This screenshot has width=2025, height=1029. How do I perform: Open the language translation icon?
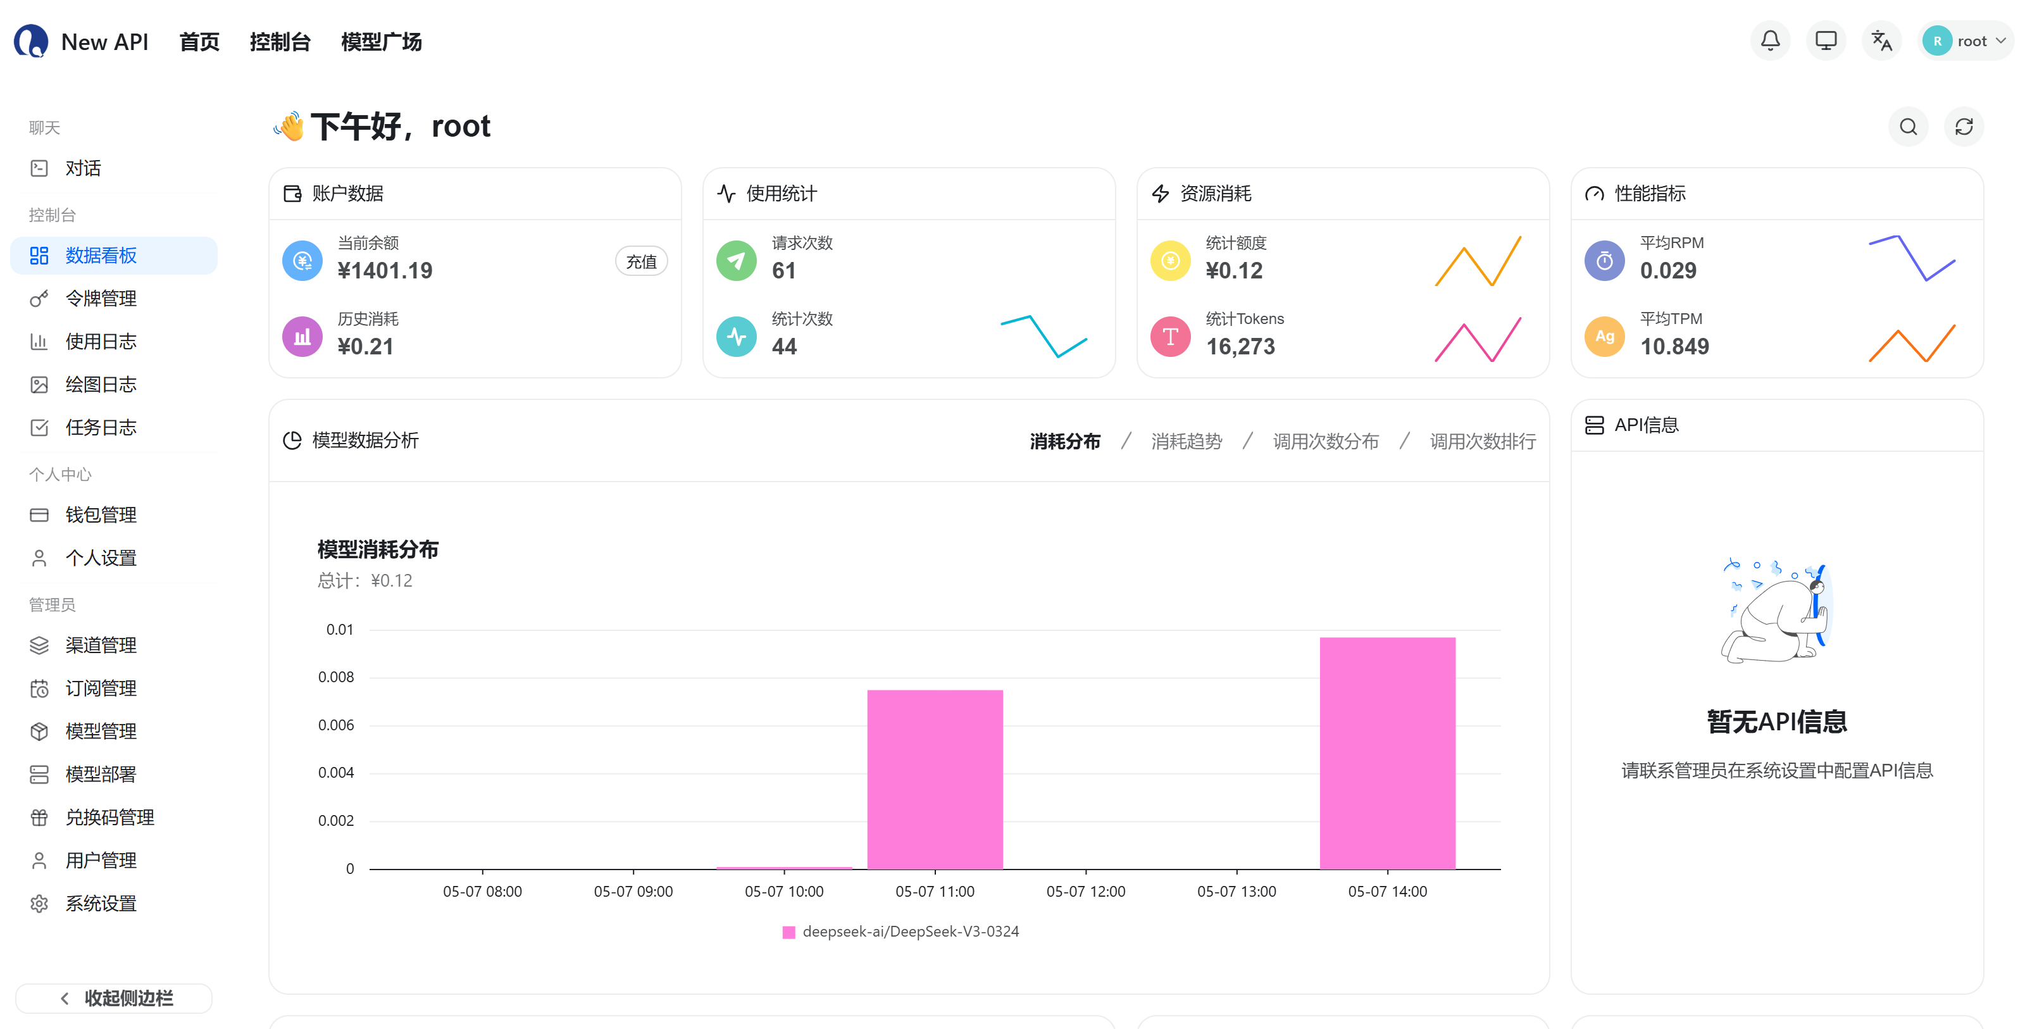point(1881,41)
